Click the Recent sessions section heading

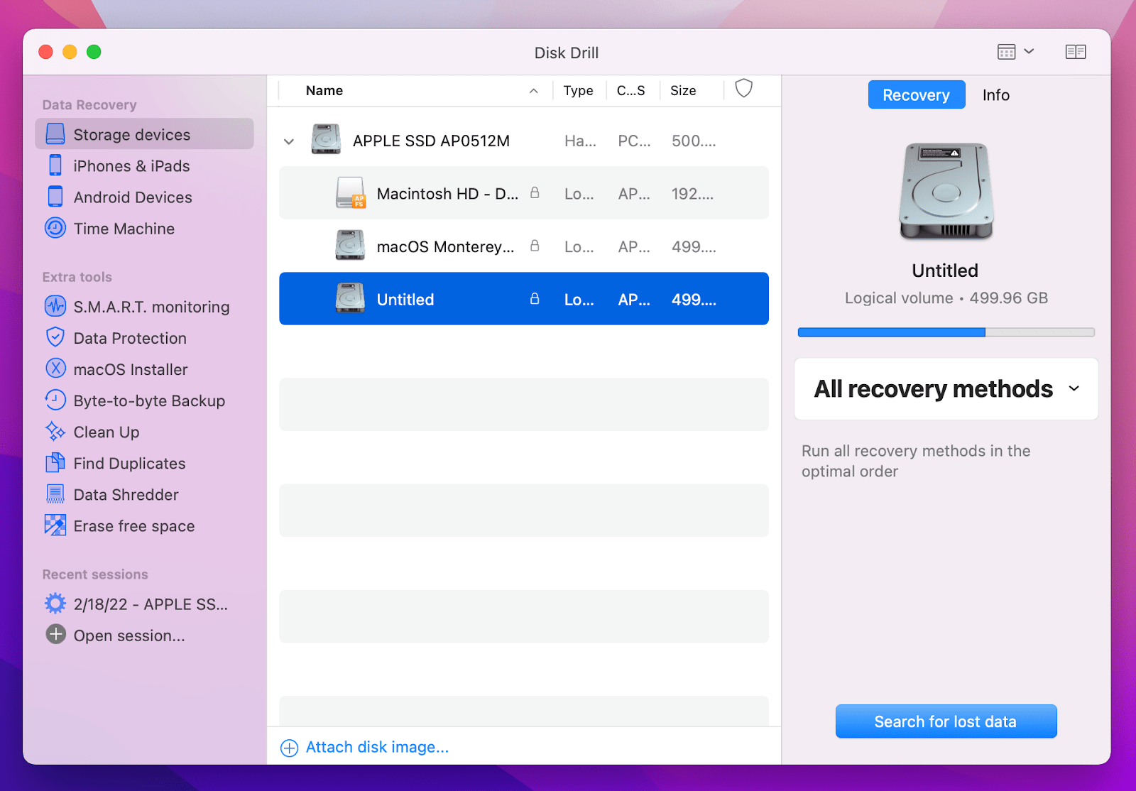tap(95, 574)
